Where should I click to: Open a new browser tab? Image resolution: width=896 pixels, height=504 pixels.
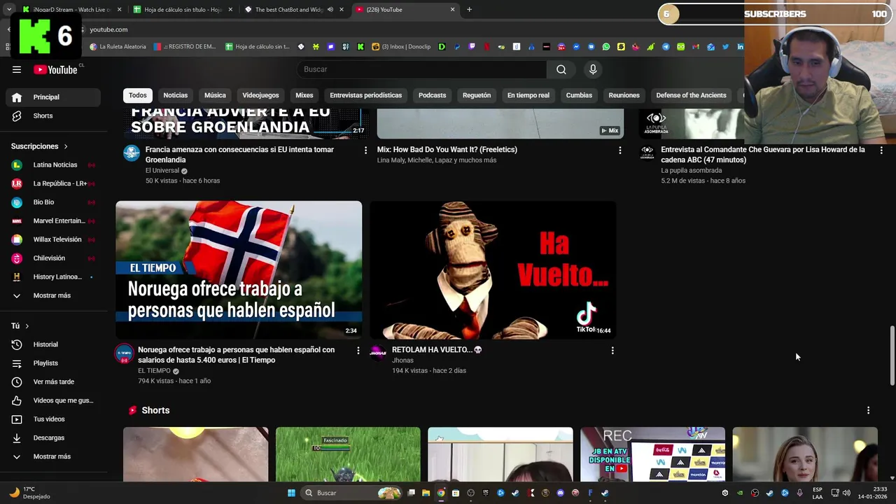coord(469,10)
